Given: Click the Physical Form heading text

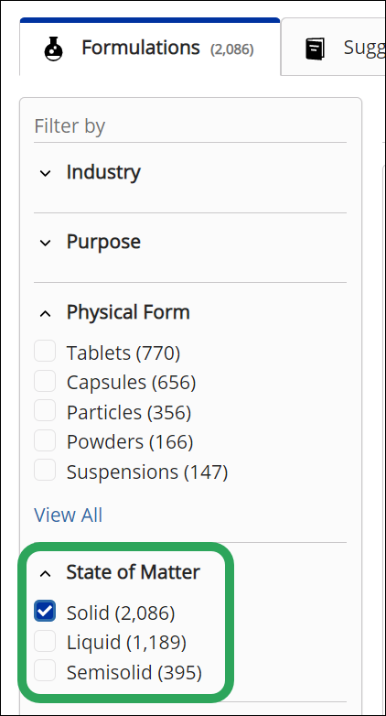Looking at the screenshot, I should coord(128,312).
